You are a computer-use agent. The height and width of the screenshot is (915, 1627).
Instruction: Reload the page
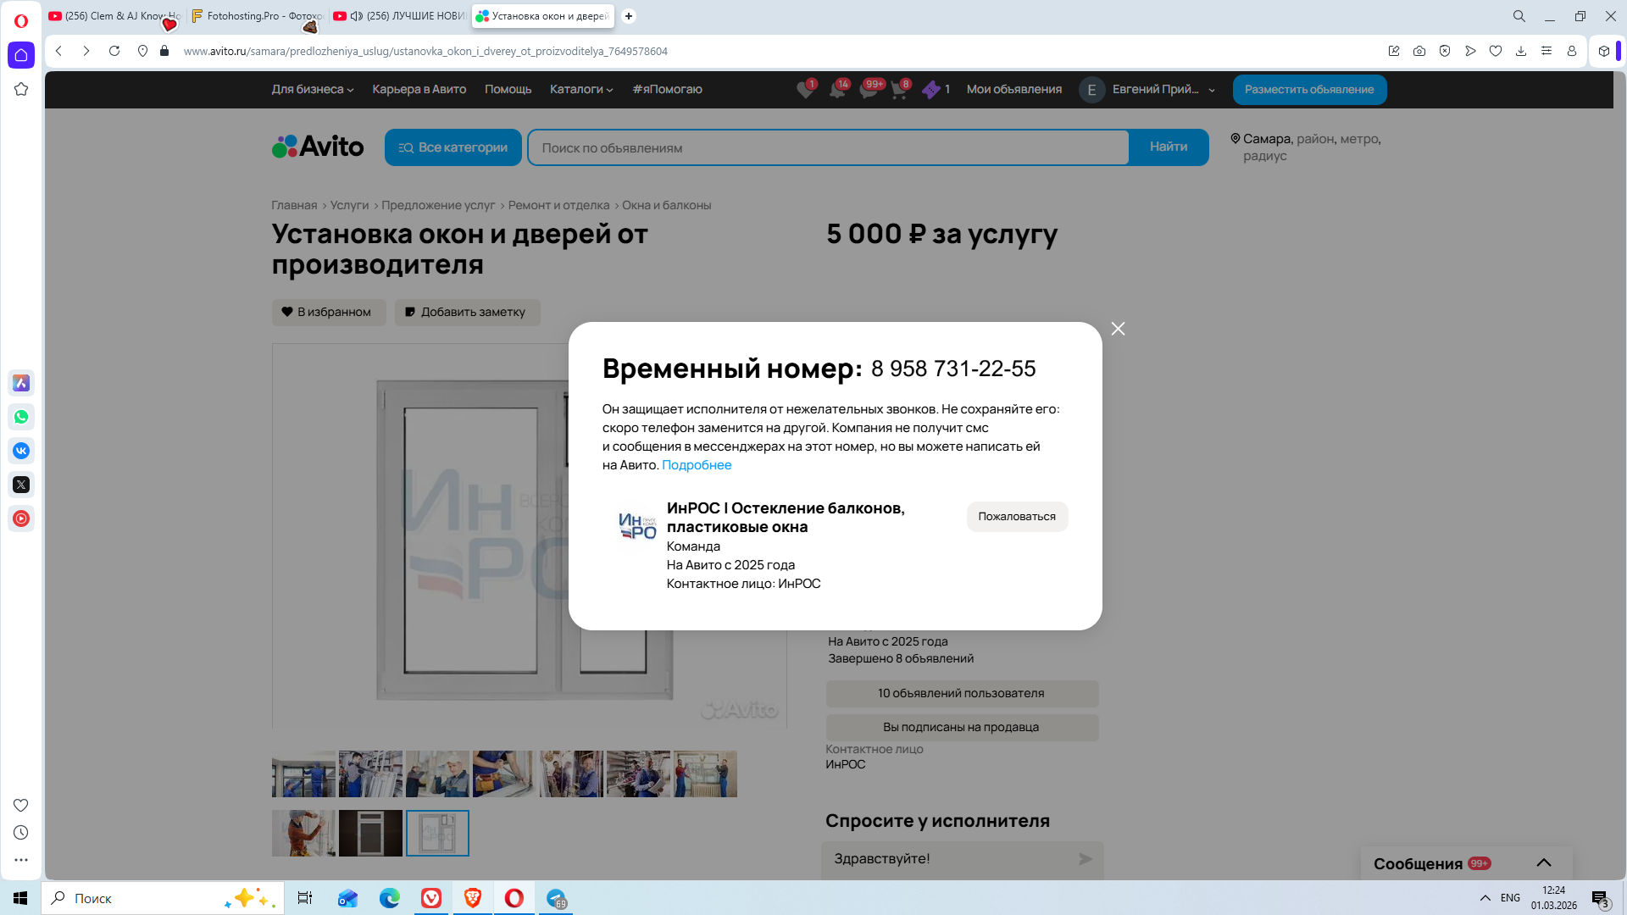click(114, 51)
